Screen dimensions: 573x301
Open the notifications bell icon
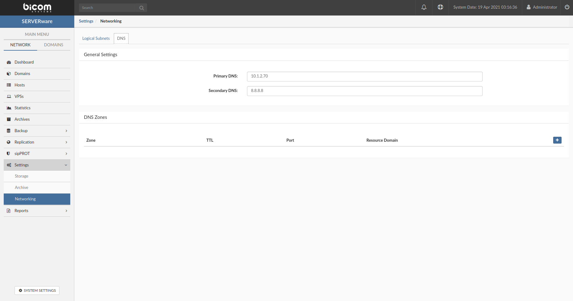click(424, 7)
